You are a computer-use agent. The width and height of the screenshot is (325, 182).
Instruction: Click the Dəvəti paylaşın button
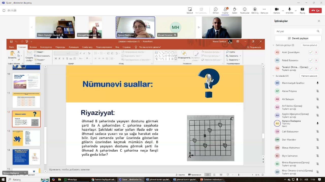click(x=298, y=38)
